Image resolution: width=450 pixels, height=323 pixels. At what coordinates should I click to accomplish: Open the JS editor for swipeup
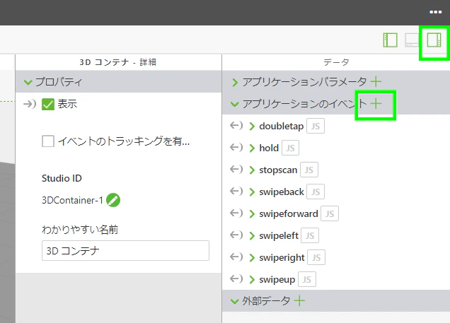click(x=307, y=279)
